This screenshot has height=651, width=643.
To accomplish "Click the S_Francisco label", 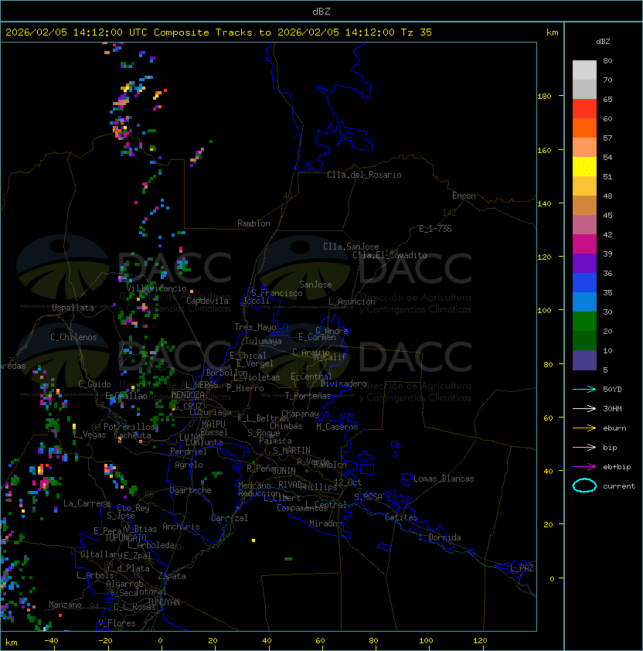I will click(277, 293).
